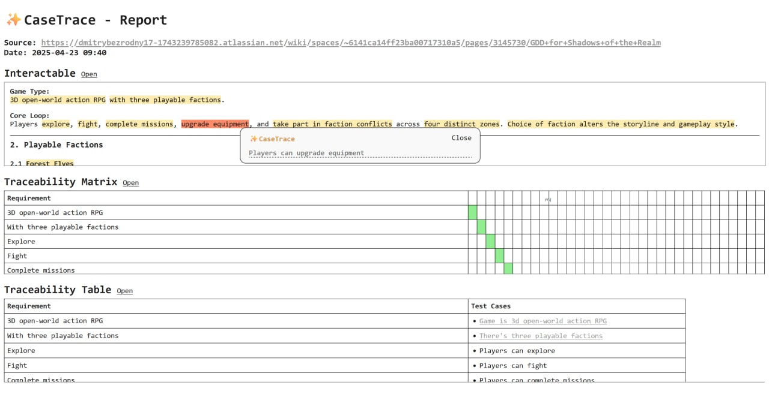The height and width of the screenshot is (403, 769).
Task: Click the 'Players can complete missions' test case
Action: pos(536,380)
